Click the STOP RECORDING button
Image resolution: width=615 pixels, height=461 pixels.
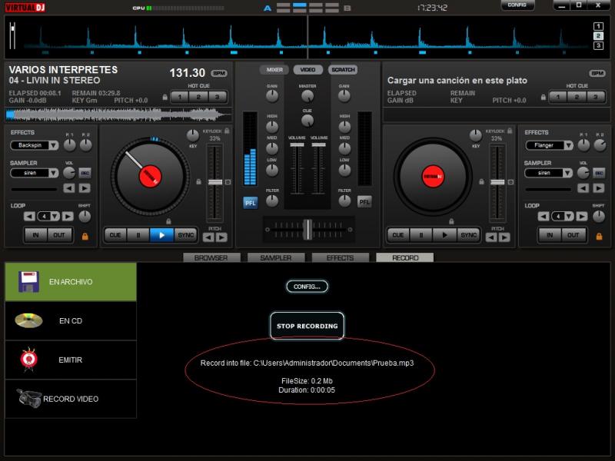pyautogui.click(x=307, y=326)
